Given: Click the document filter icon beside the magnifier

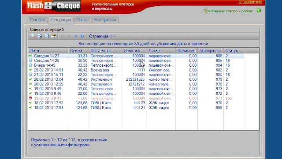Looking at the screenshot, I should click(x=40, y=36).
